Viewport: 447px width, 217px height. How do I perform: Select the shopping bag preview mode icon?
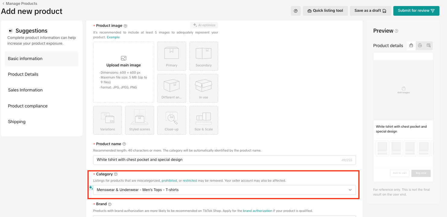pos(411,46)
